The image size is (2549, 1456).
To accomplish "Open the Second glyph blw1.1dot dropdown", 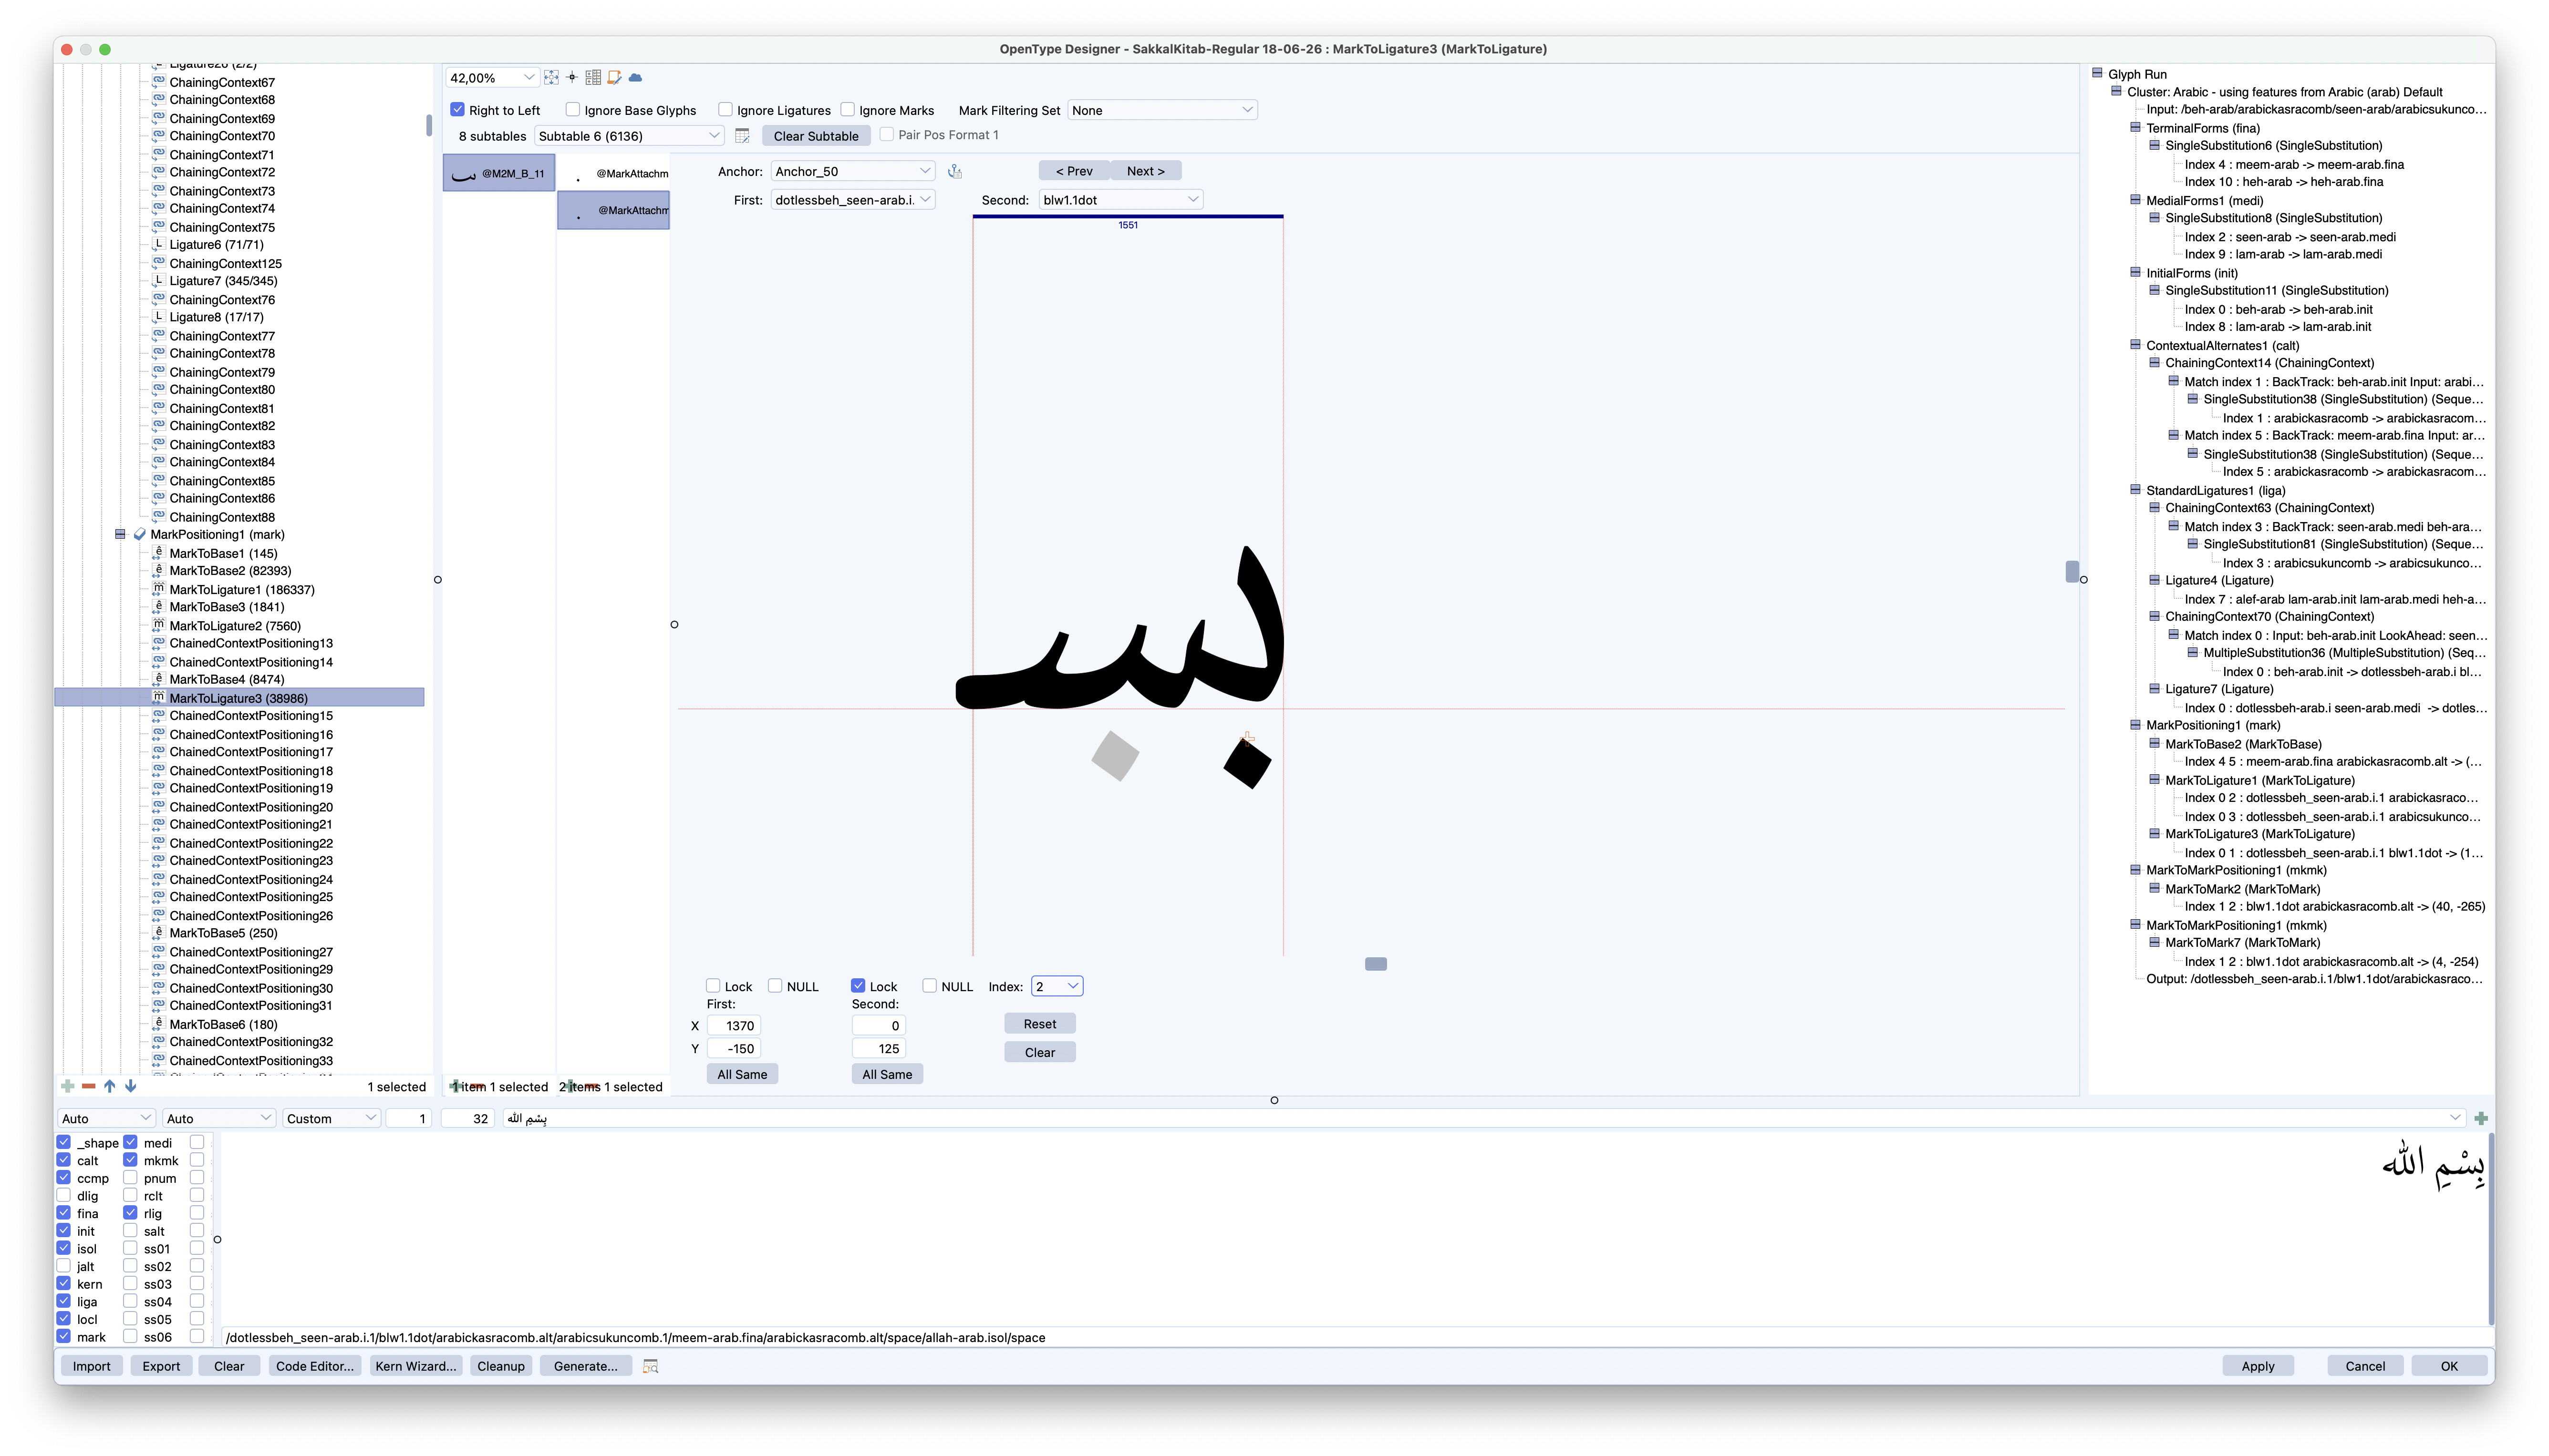I will [1120, 200].
